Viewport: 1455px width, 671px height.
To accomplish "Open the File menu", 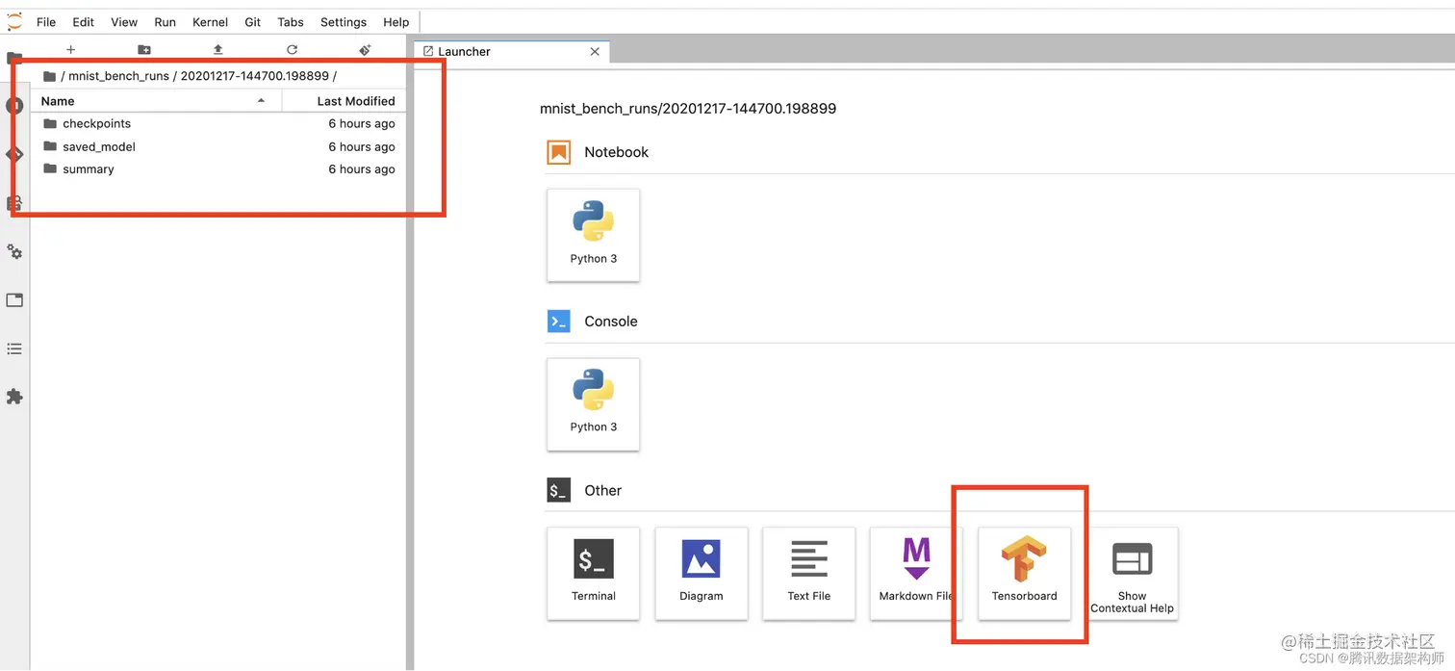I will [46, 22].
